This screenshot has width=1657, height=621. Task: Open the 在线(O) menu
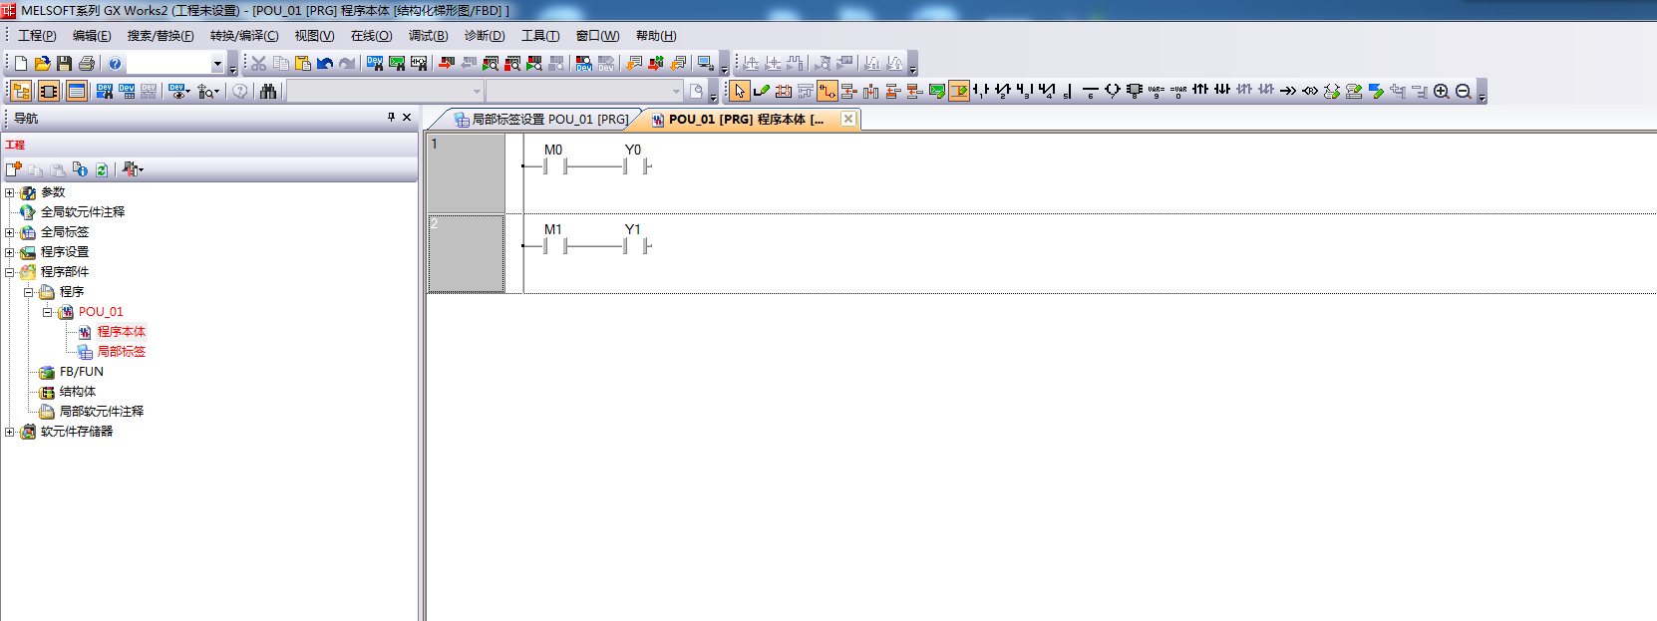point(371,36)
